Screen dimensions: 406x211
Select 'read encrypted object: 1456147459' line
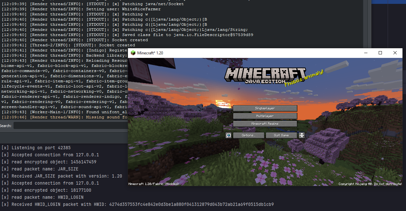[49, 162]
